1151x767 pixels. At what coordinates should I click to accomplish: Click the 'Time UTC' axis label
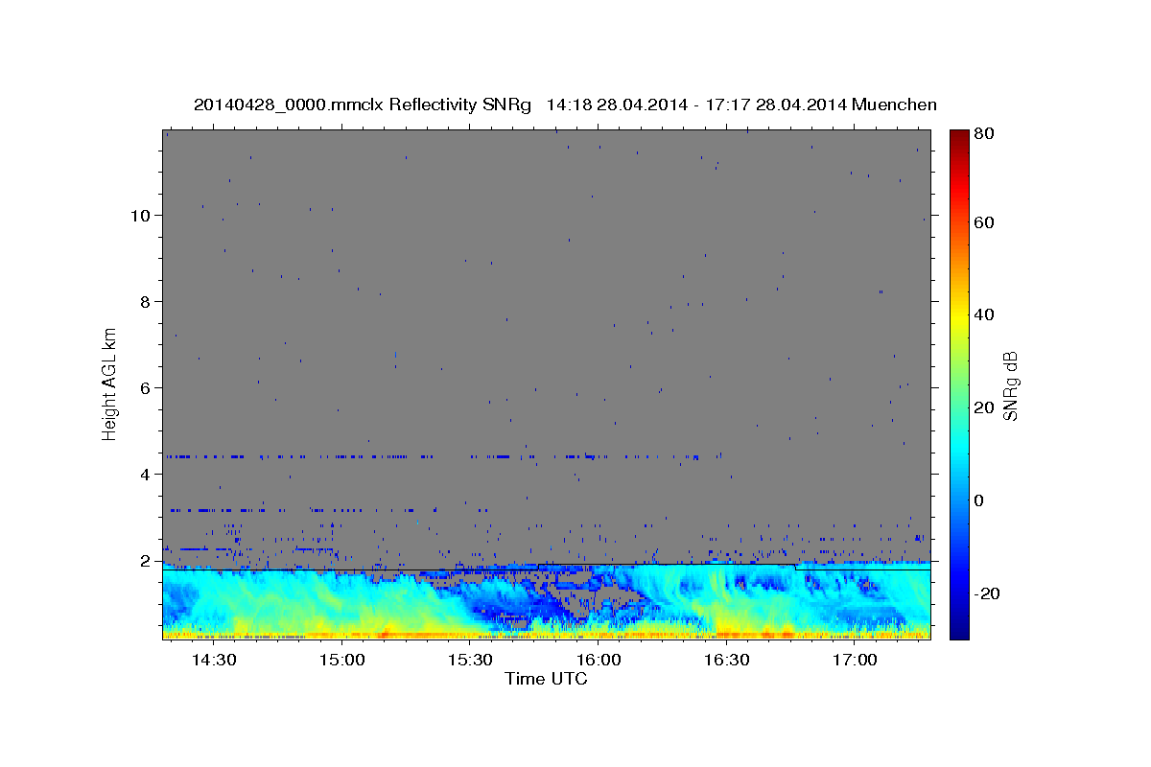tap(546, 679)
